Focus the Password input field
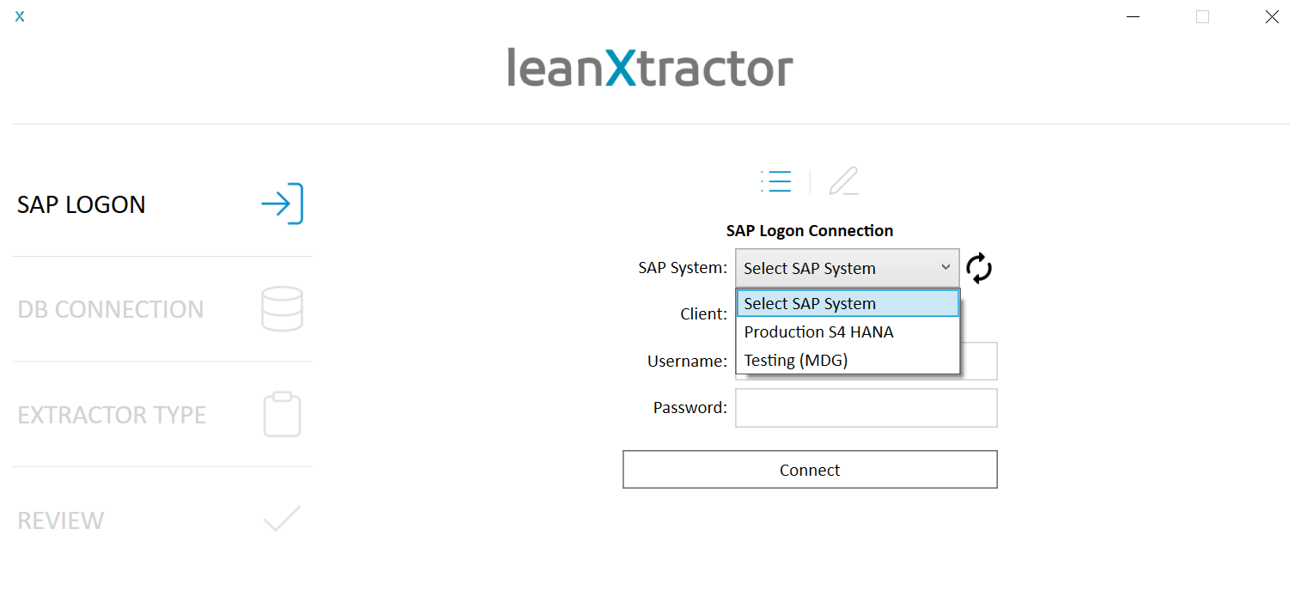1301x596 pixels. click(866, 408)
